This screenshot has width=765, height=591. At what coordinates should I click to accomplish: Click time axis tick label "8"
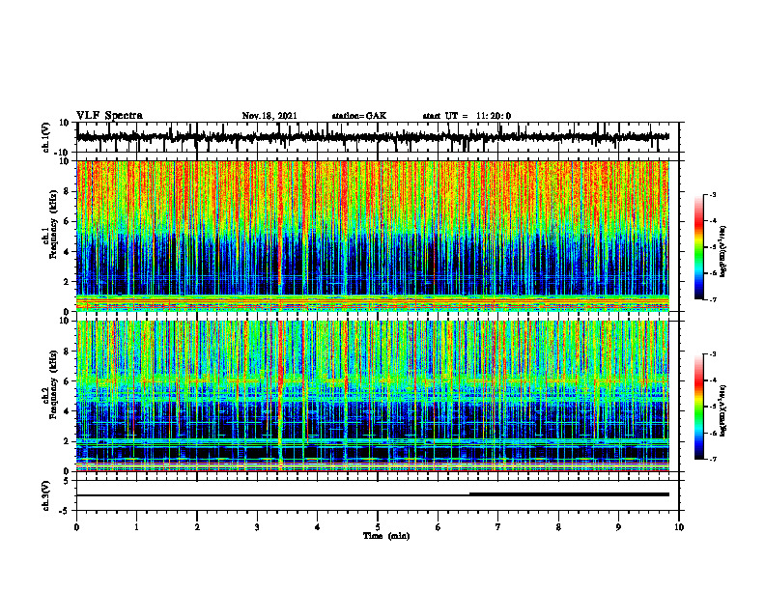pyautogui.click(x=558, y=527)
